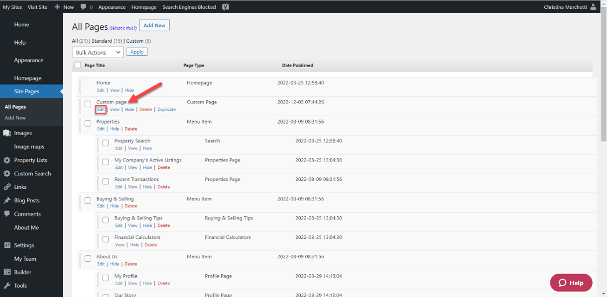
Task: Click Visit Site in the admin bar
Action: [x=38, y=7]
